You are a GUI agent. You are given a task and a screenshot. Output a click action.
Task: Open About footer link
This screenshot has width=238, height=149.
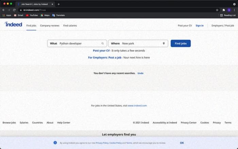(x=50, y=122)
